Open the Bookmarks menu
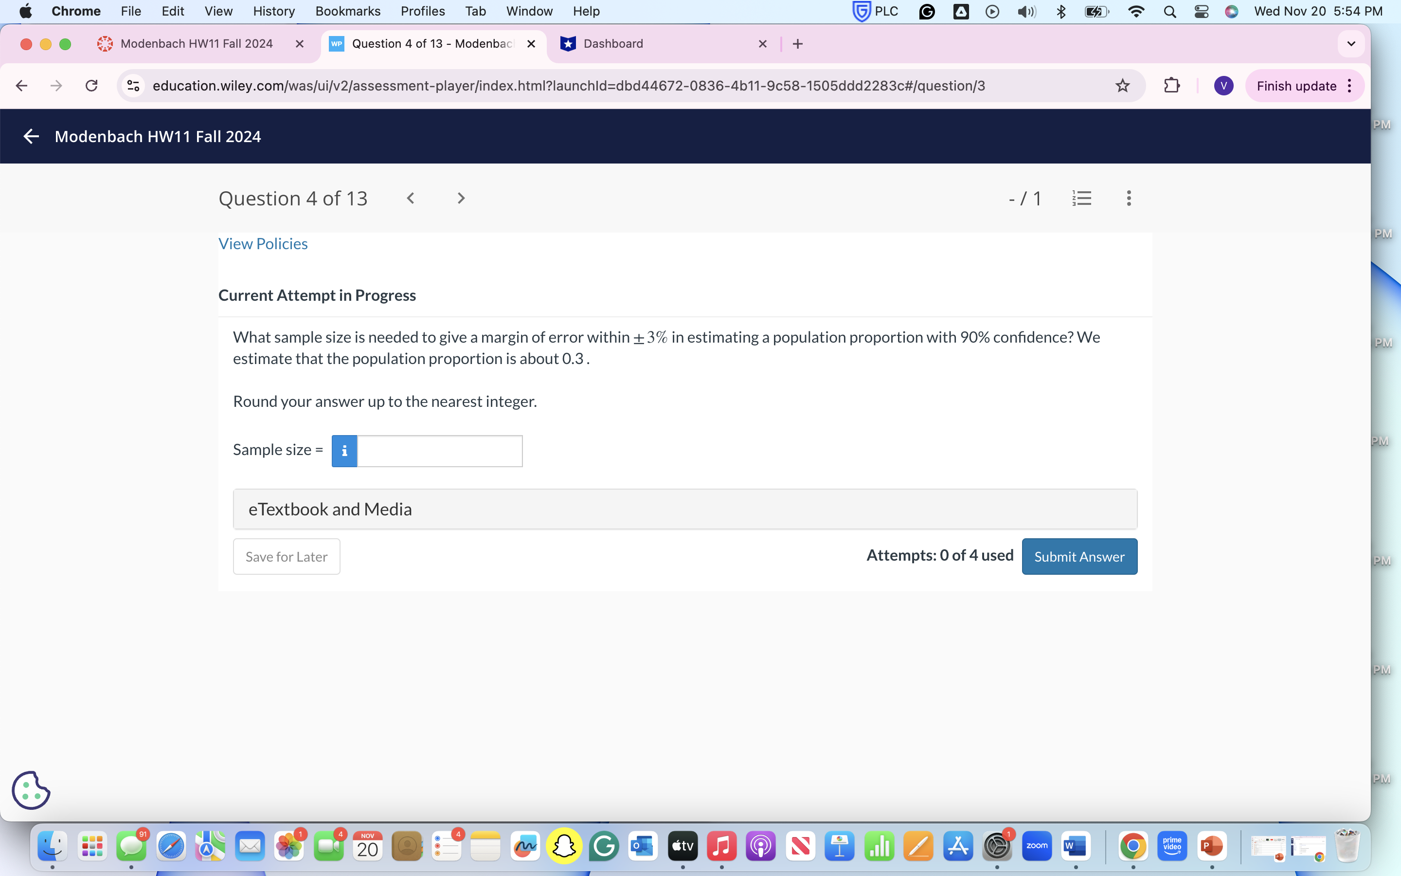 [x=347, y=11]
